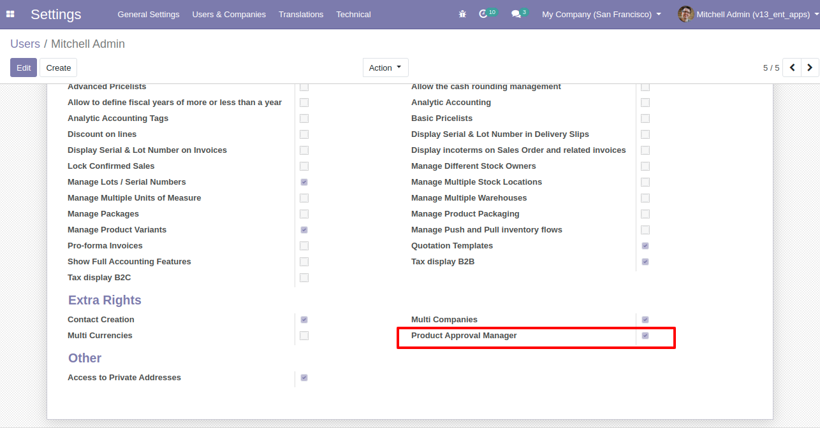Navigate to Users breadcrumb link

(25, 44)
